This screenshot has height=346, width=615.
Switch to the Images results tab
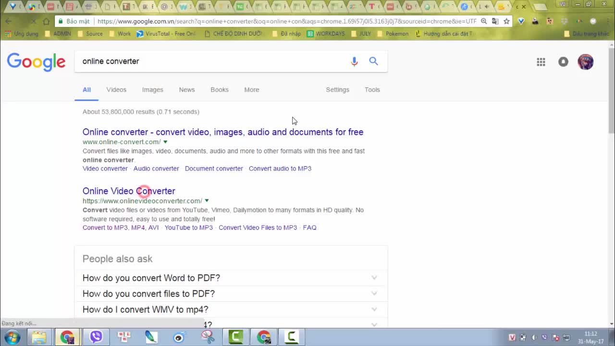pos(152,90)
